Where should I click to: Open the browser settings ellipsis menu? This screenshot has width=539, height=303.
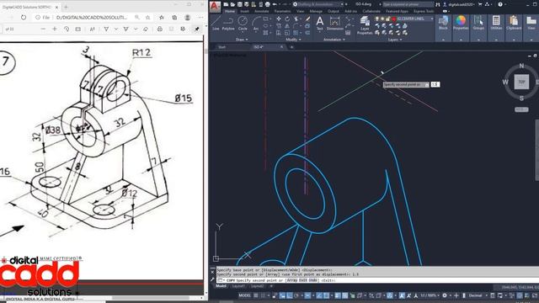point(200,17)
